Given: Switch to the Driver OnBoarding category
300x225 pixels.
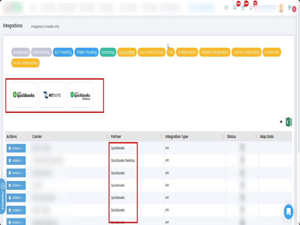Looking at the screenshot, I should (x=25, y=63).
